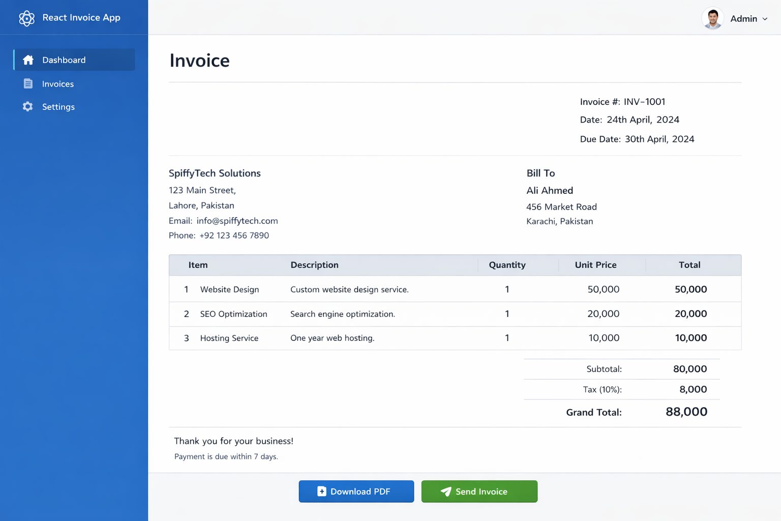Expand the Admin dropdown chevron

click(x=765, y=19)
